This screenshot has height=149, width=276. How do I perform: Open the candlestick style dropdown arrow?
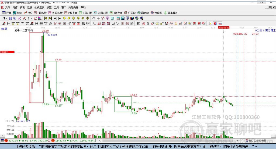point(32,18)
